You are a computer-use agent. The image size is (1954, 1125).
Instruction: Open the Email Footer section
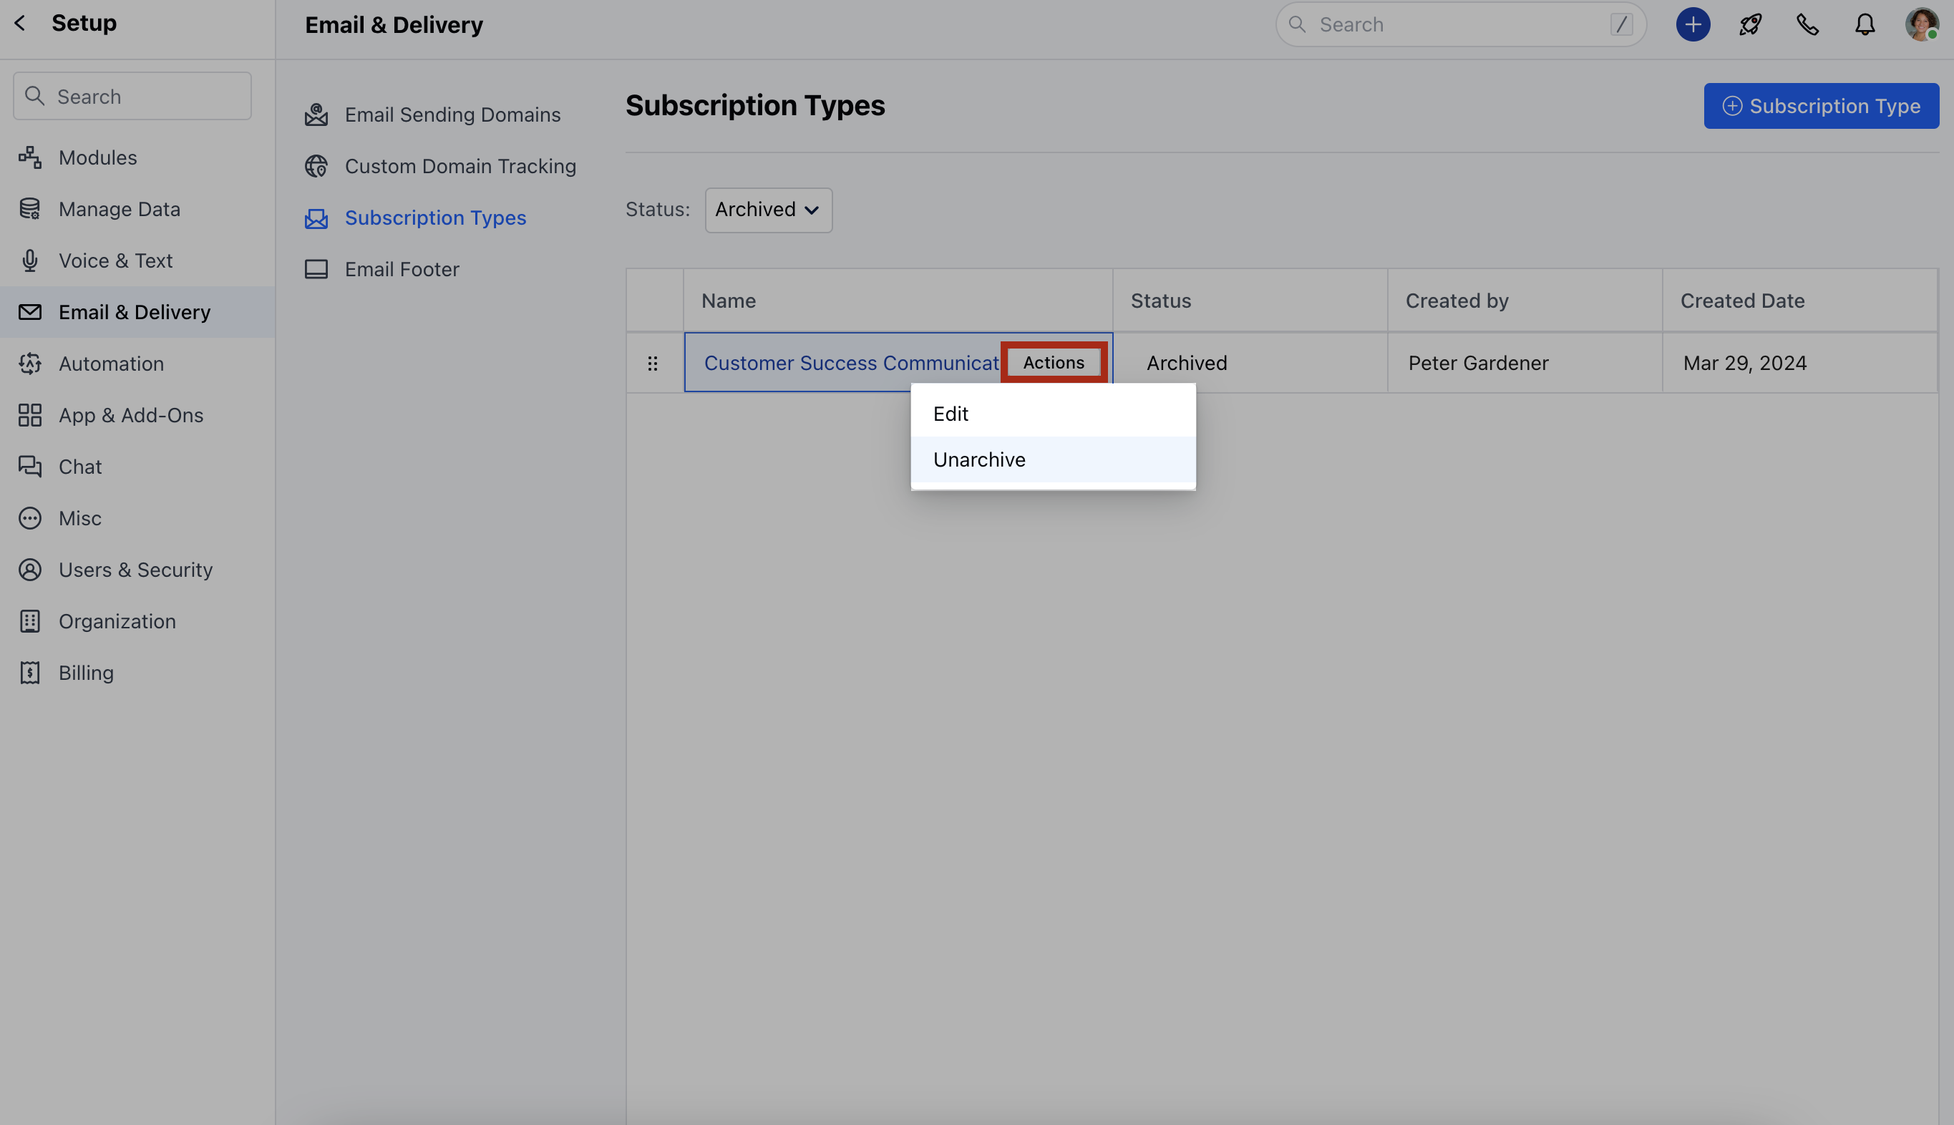[x=401, y=270]
